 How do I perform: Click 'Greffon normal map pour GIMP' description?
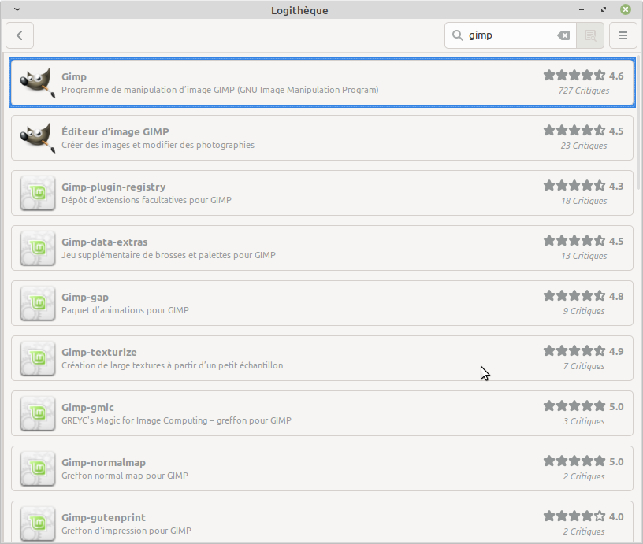click(125, 476)
